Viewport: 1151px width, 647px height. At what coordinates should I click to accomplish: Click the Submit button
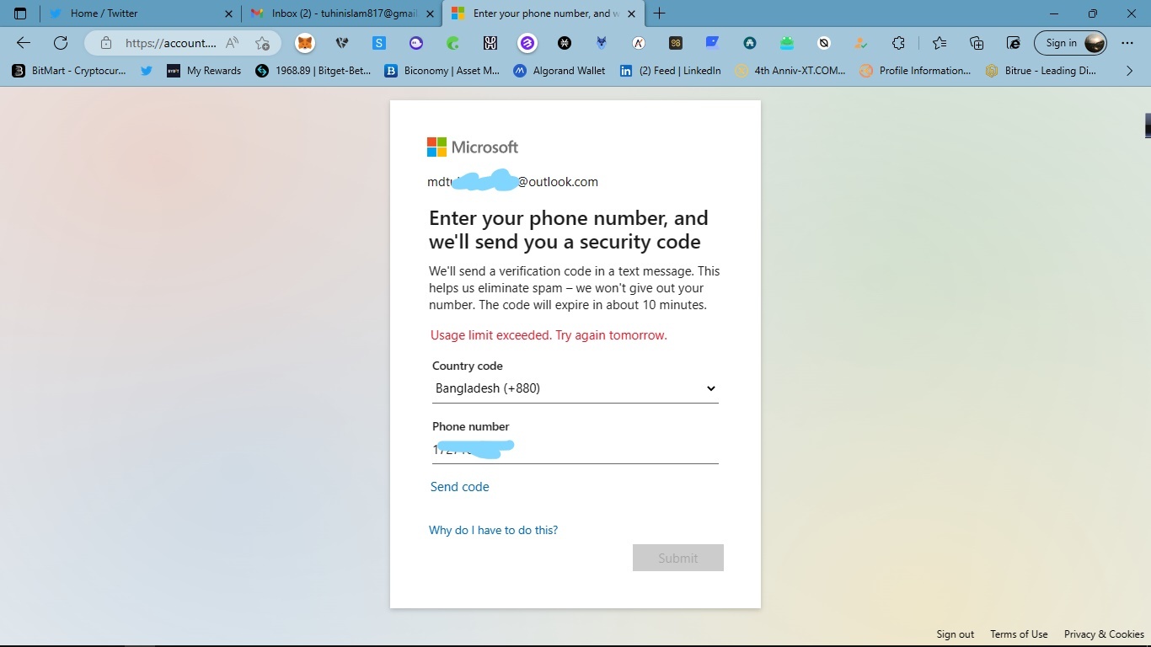click(x=678, y=558)
